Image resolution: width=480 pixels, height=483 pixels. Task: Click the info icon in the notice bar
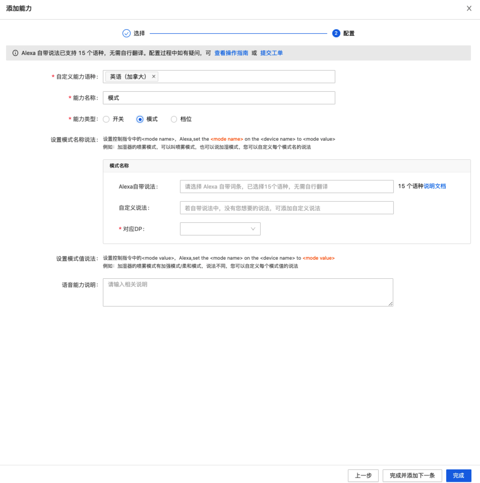pyautogui.click(x=15, y=53)
